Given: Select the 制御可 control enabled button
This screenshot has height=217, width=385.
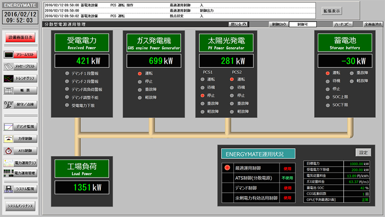Looking at the screenshot, I should point(303,25).
